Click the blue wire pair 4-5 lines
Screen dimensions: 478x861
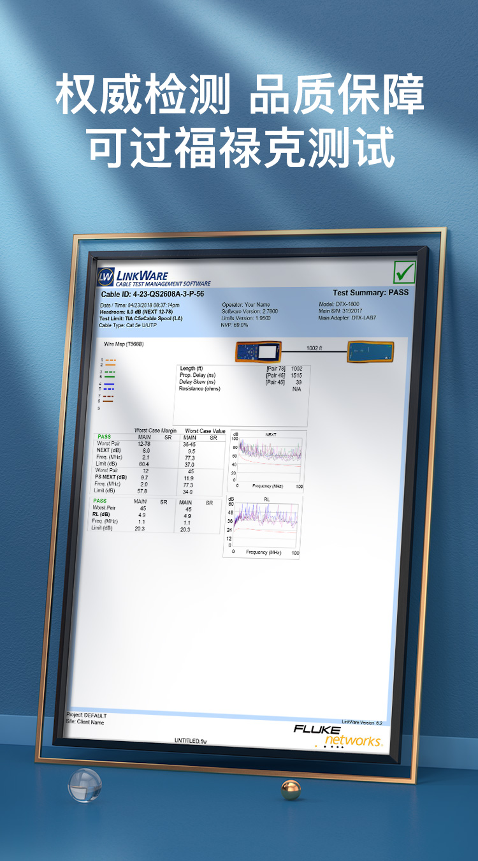coord(109,386)
